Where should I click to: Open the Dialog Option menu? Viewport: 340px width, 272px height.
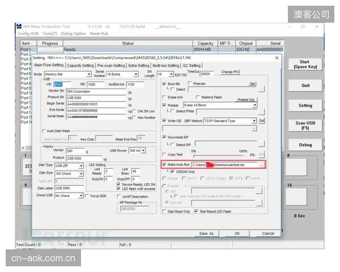click(73, 33)
